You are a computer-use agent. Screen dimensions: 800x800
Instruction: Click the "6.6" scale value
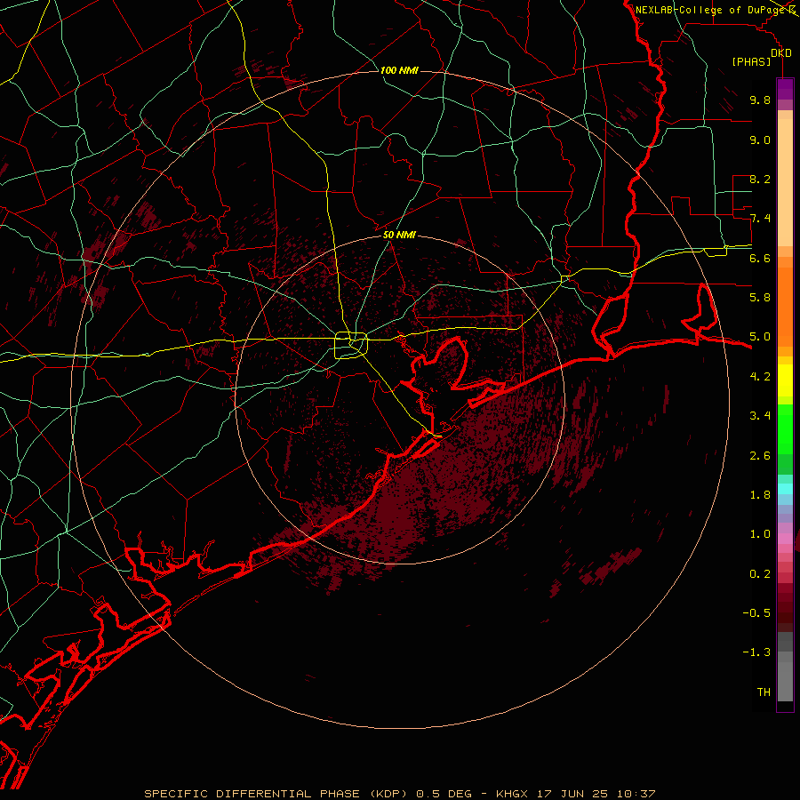pos(760,258)
